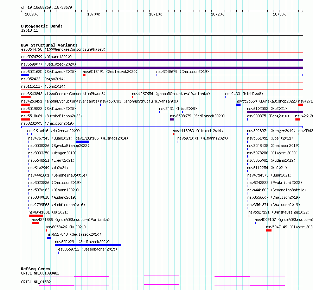
Task: Click nsv2799563 (Huddleston2016) label
Action: pyautogui.click(x=57, y=205)
